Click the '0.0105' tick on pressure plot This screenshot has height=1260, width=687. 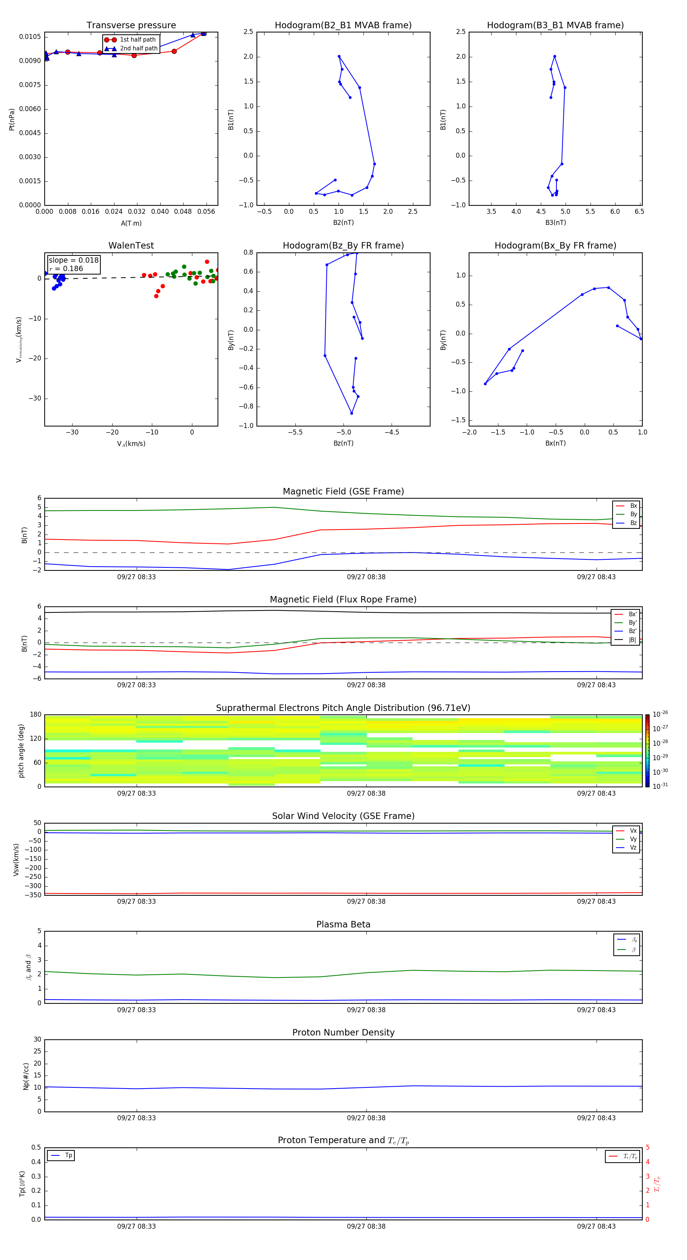click(30, 37)
